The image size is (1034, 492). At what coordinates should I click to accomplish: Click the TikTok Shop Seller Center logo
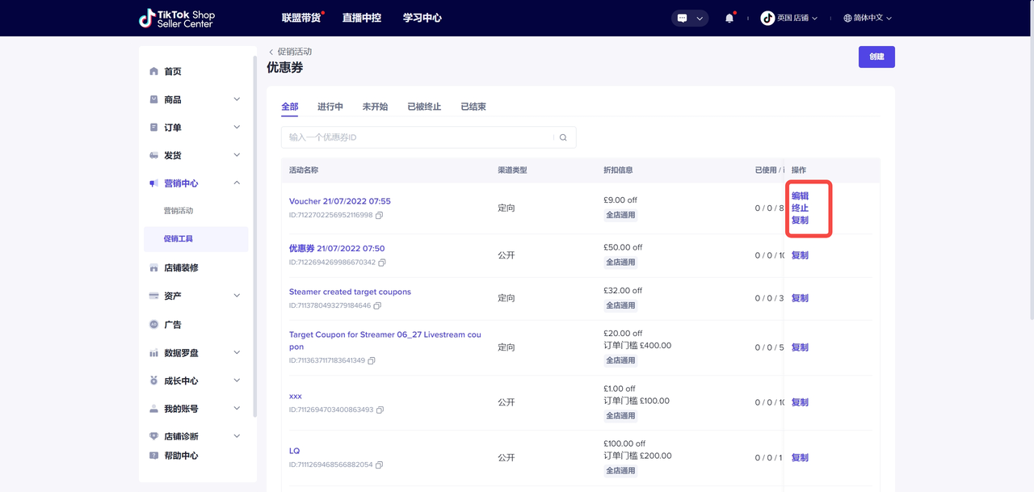click(177, 18)
